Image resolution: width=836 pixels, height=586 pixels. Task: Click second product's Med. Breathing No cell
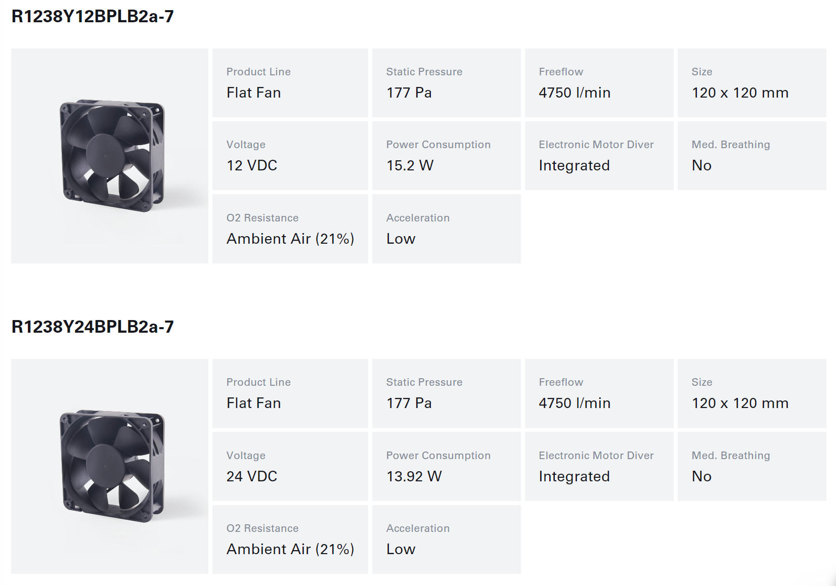pyautogui.click(x=752, y=466)
